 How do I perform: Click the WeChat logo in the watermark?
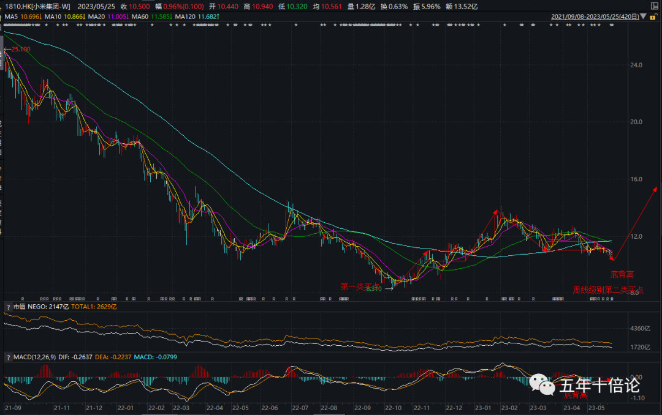[x=542, y=386]
